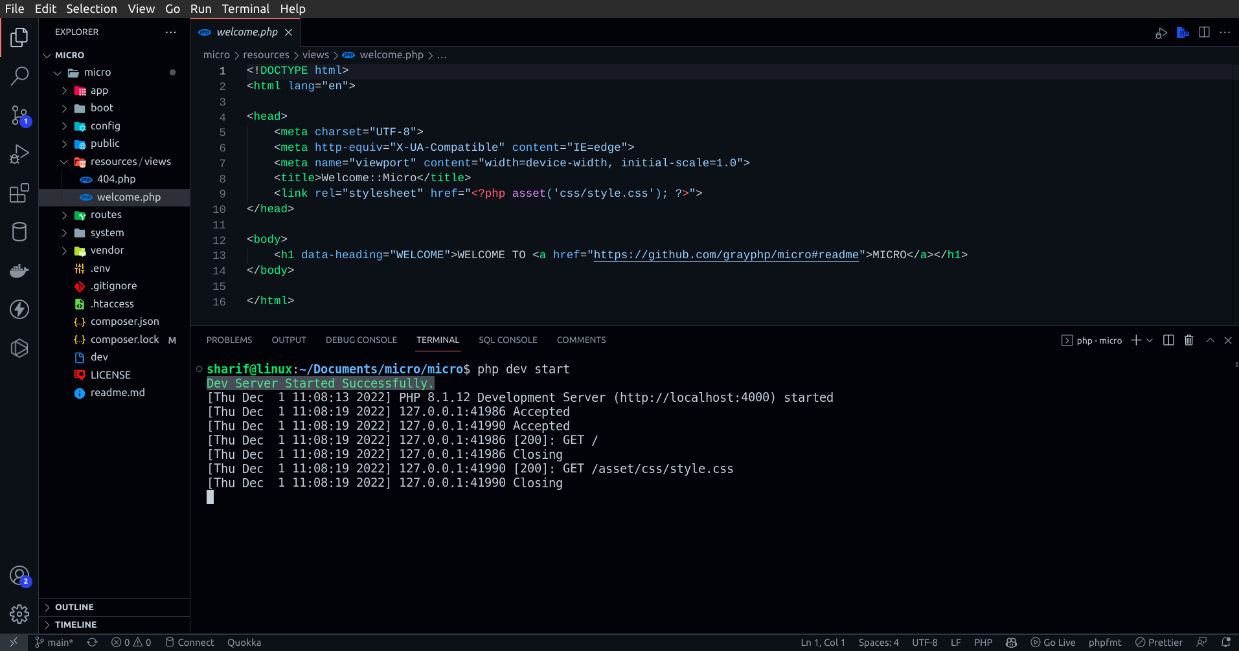Image resolution: width=1239 pixels, height=651 pixels.
Task: Close the bottom panel
Action: coord(1228,340)
